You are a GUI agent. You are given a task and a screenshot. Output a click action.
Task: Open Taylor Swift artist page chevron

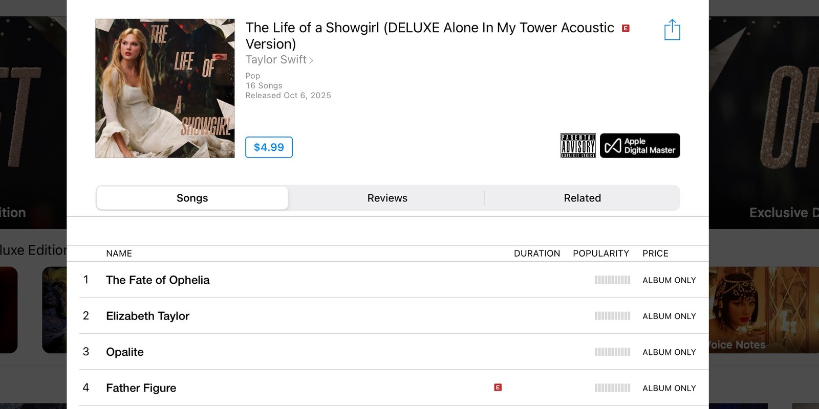pyautogui.click(x=311, y=60)
